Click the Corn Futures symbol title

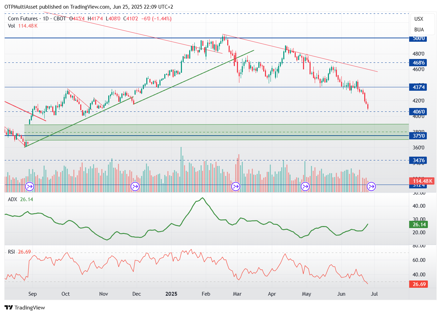pos(22,19)
